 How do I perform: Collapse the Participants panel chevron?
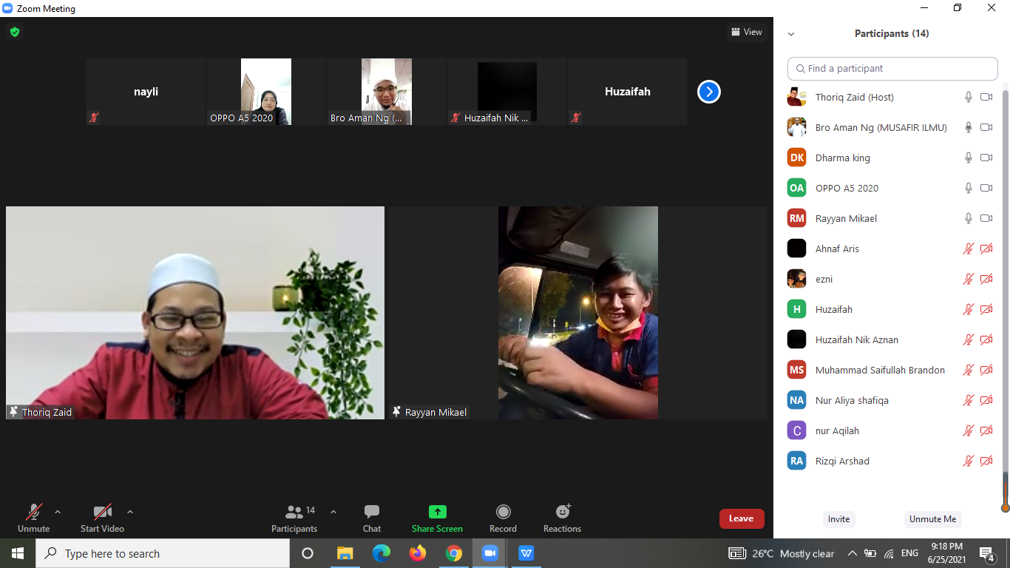coord(791,34)
